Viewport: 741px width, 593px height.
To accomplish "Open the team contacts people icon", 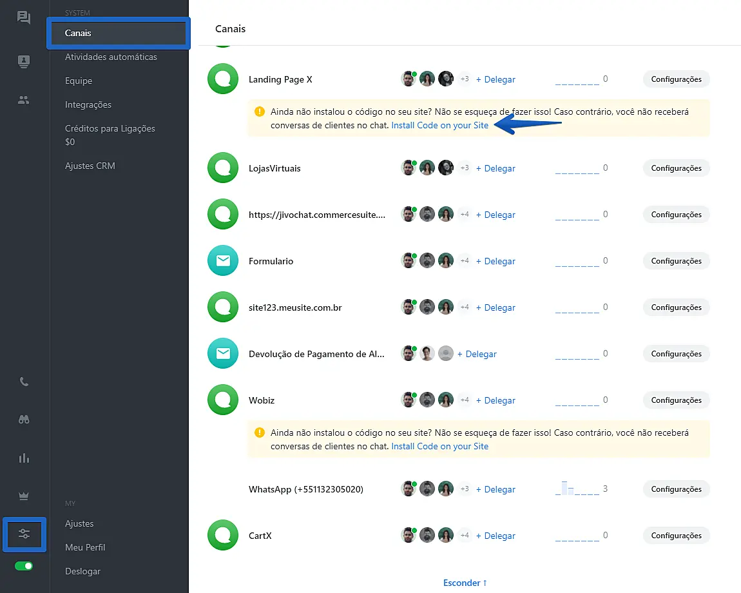I will pyautogui.click(x=24, y=100).
